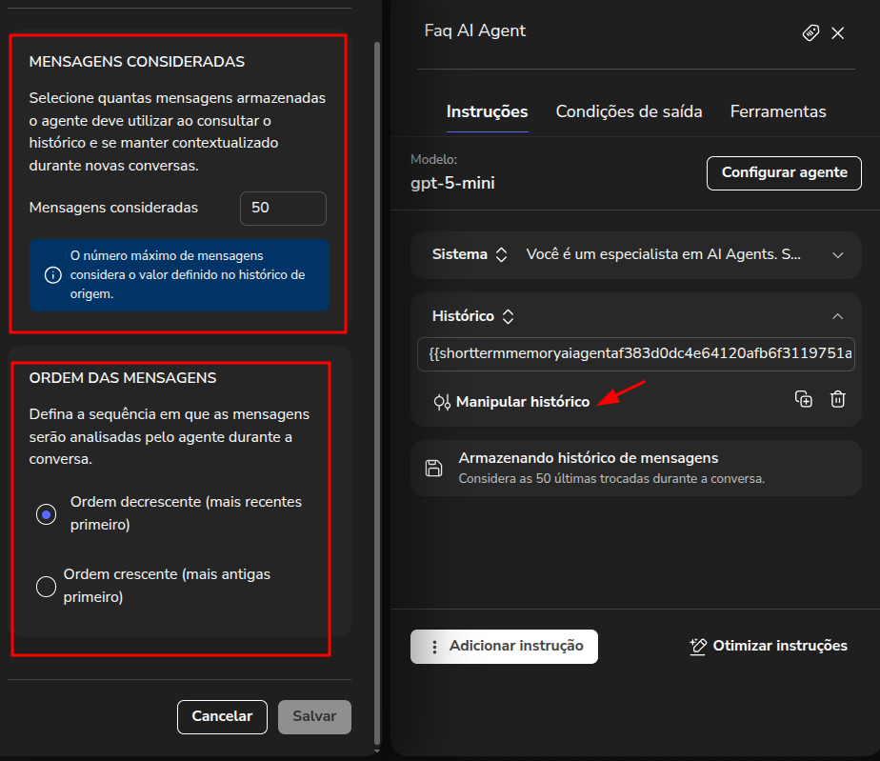Click the Manipular histórico sliders icon
The height and width of the screenshot is (761, 880).
pos(441,402)
